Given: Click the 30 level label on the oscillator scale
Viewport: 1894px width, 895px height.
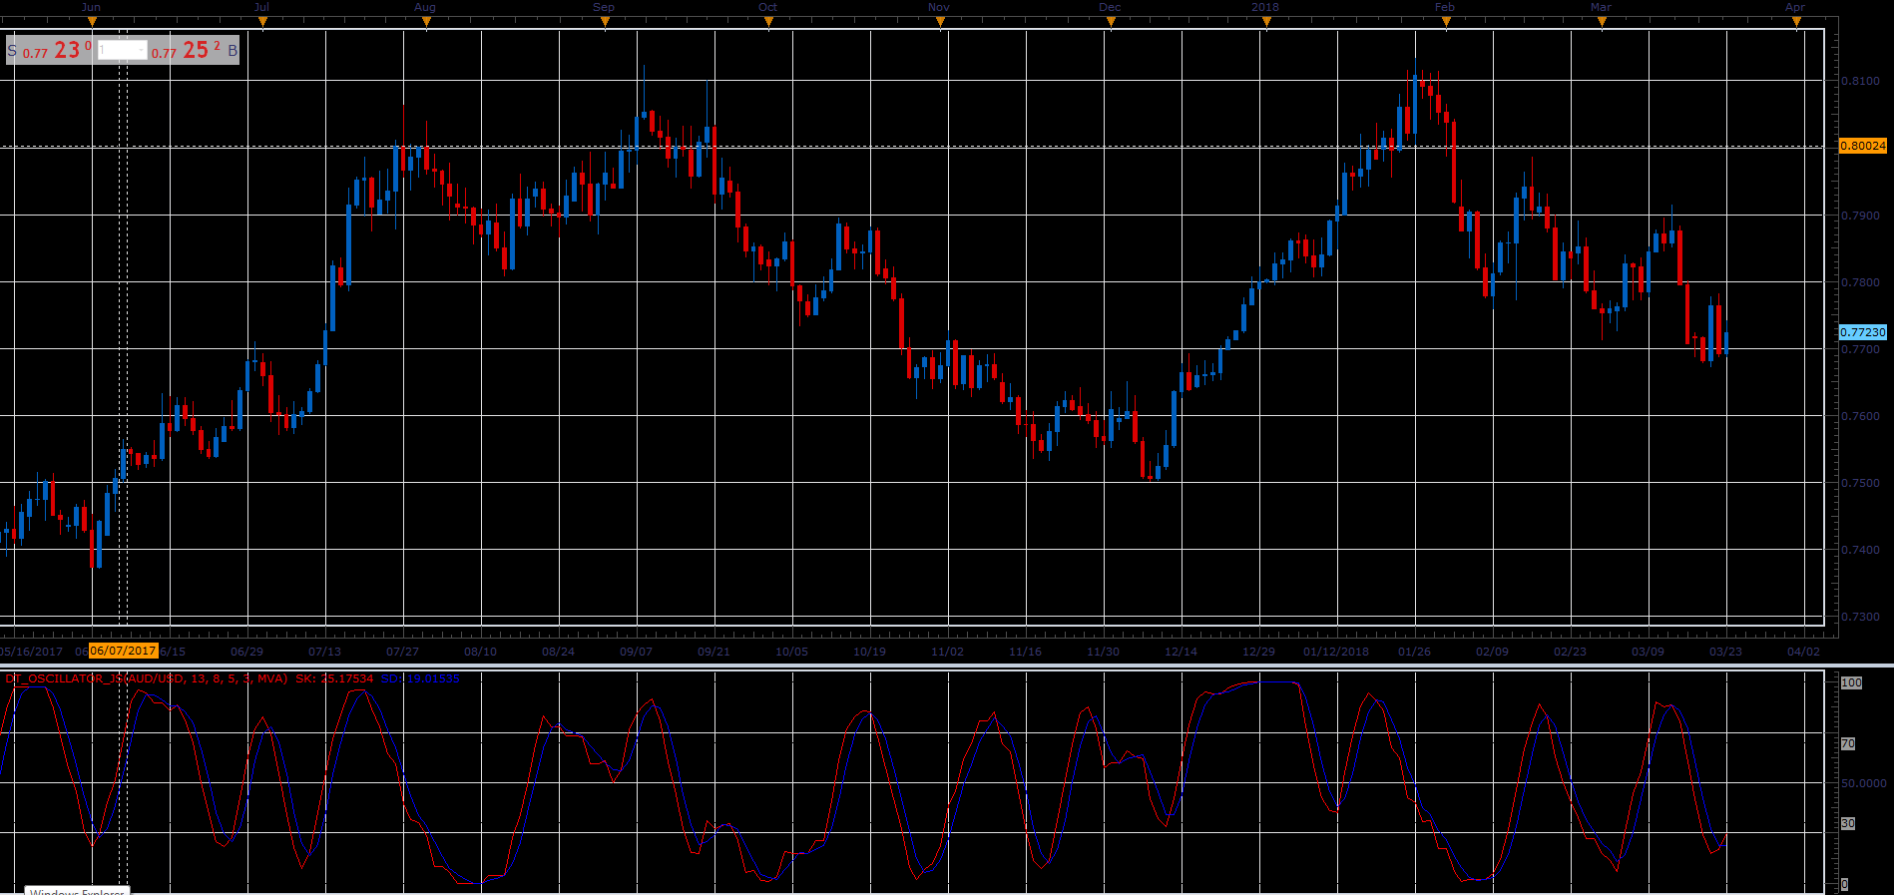Looking at the screenshot, I should click(x=1848, y=823).
